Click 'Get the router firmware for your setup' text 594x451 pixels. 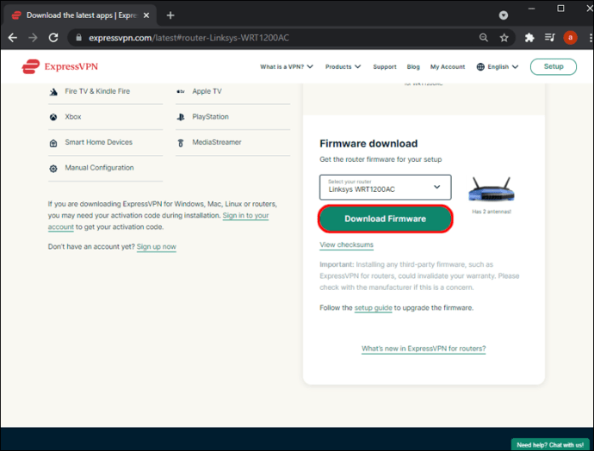(x=381, y=159)
